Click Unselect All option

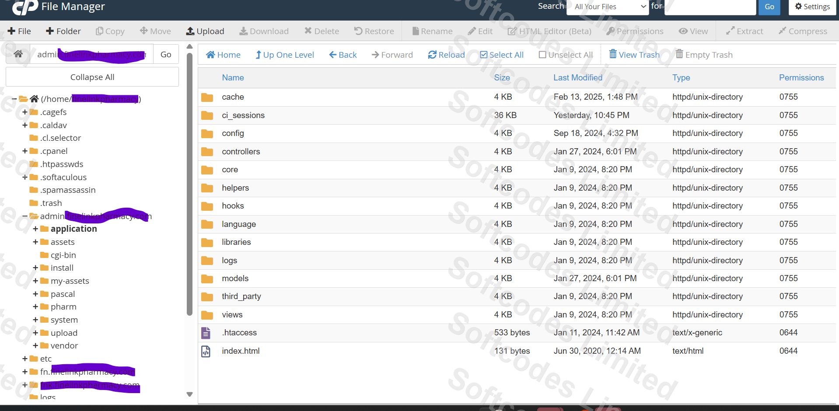click(x=565, y=54)
